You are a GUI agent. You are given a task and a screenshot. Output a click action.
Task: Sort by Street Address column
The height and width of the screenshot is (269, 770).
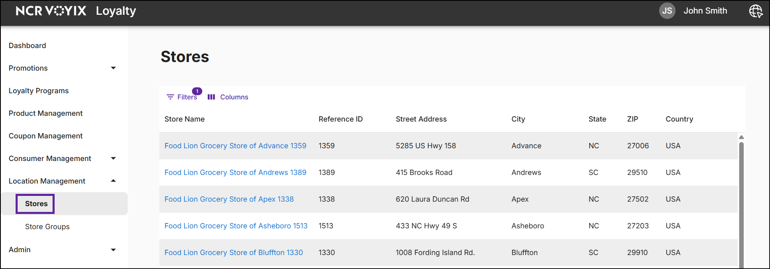(x=421, y=119)
